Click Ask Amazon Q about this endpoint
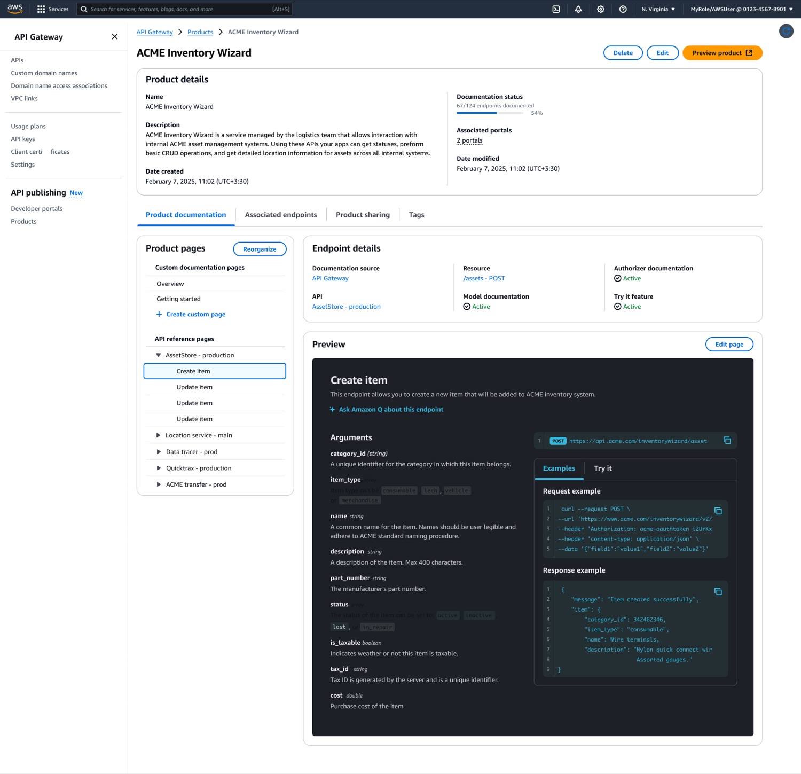This screenshot has height=774, width=801. pos(391,410)
